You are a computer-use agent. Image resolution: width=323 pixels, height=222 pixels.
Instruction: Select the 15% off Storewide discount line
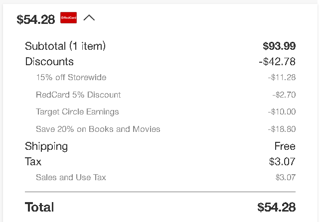click(x=71, y=77)
